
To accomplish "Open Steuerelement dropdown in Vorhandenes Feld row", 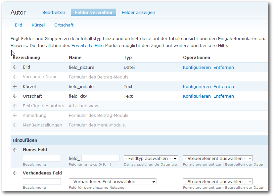I will point(218,182).
